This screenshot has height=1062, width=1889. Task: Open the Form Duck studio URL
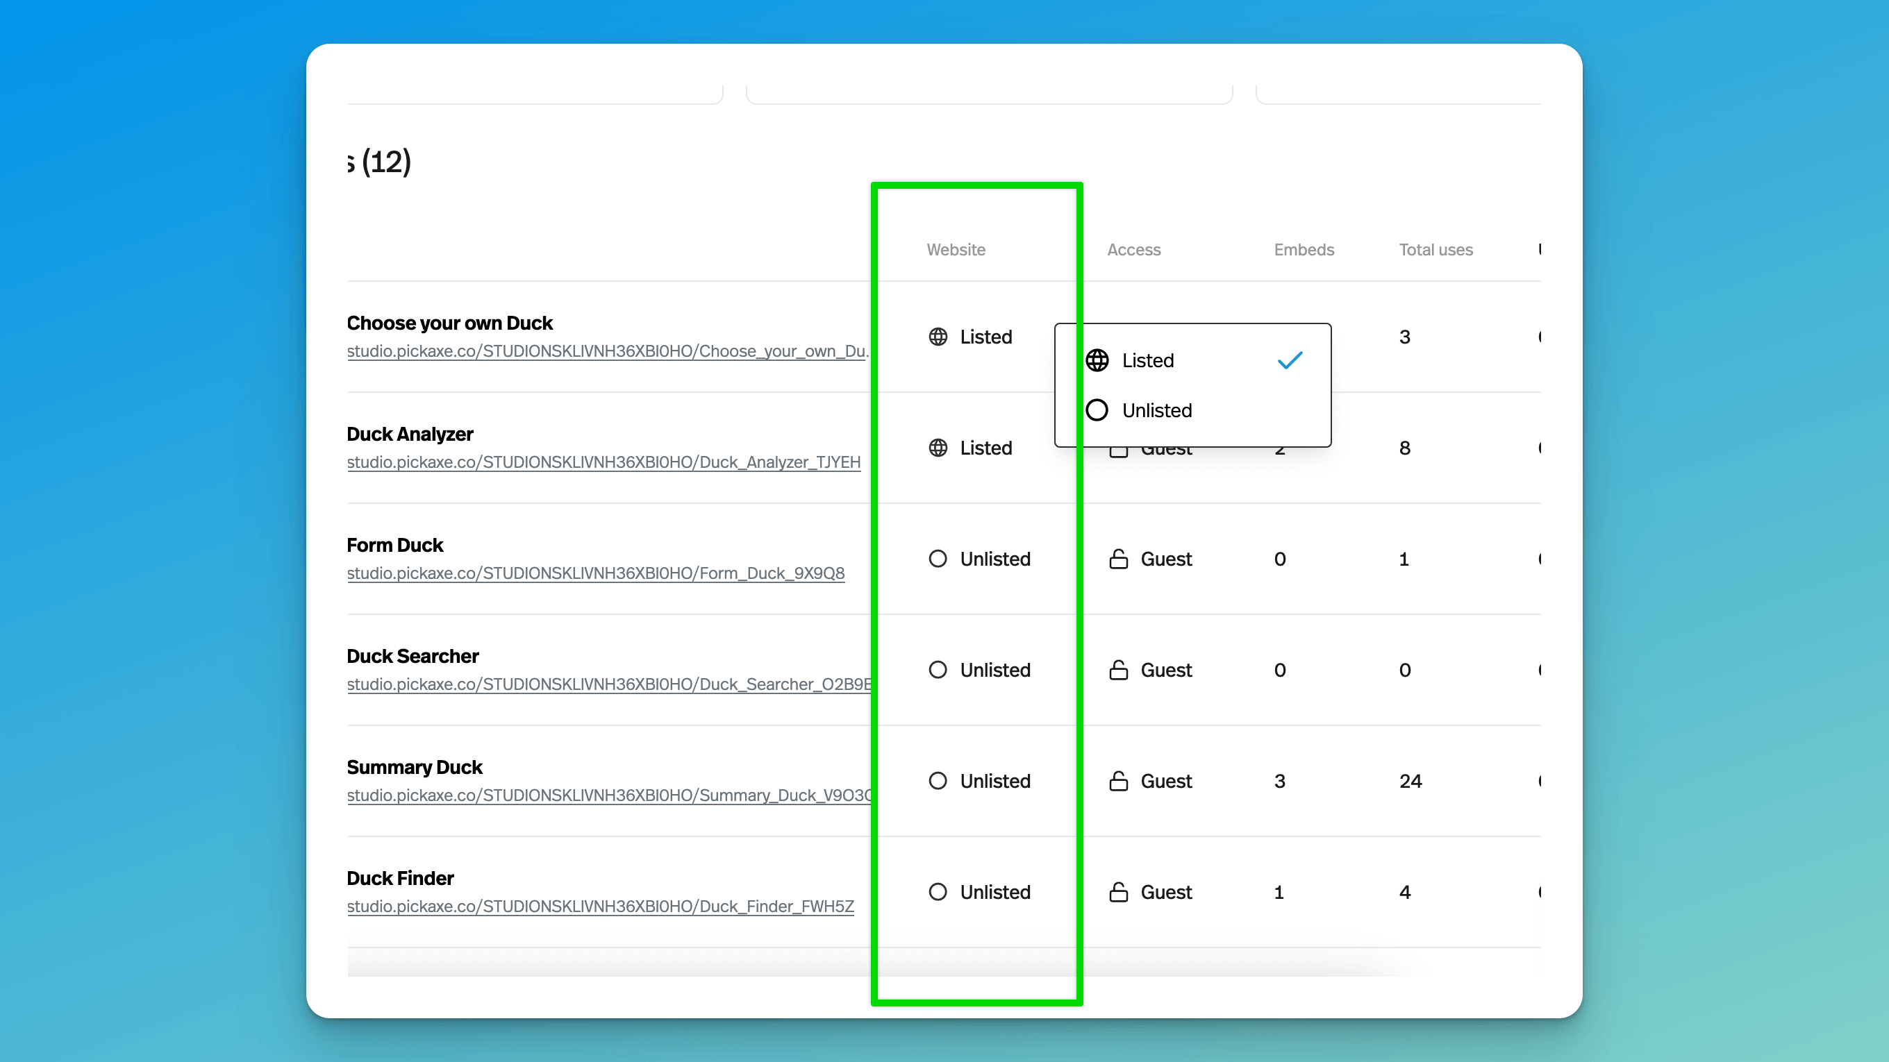(595, 573)
